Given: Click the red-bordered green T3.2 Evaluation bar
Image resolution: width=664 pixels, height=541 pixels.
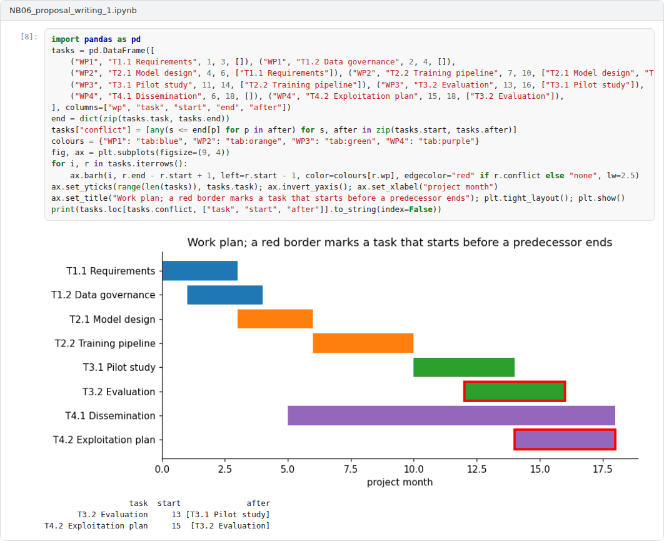Looking at the screenshot, I should coord(515,392).
